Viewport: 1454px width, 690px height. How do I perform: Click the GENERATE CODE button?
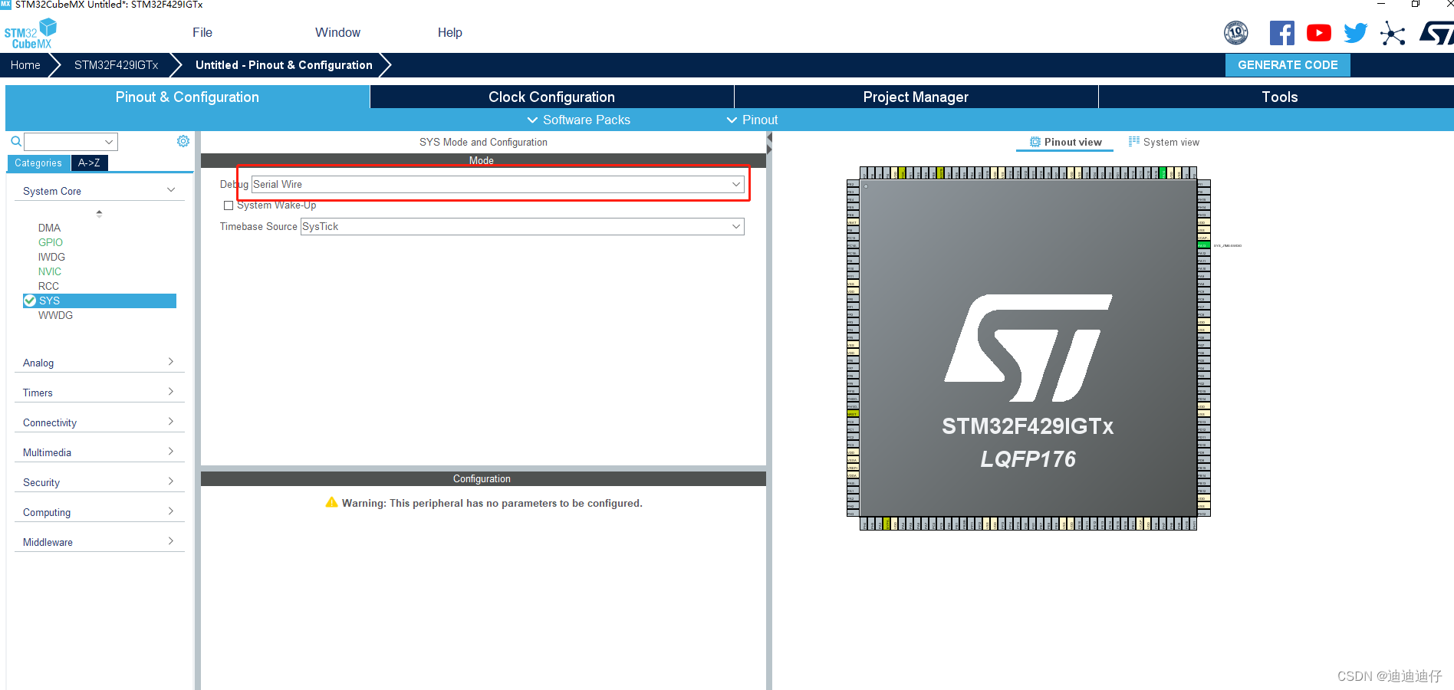1288,65
